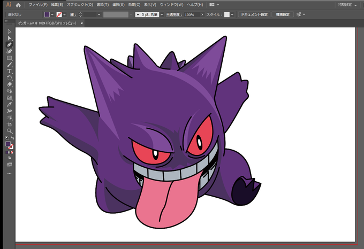Viewport: 364px width, 249px height.
Task: Open graphic style dropdown arrow
Action: 232,14
